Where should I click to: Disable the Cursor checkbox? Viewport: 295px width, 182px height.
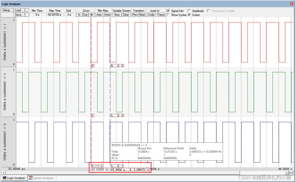click(189, 15)
